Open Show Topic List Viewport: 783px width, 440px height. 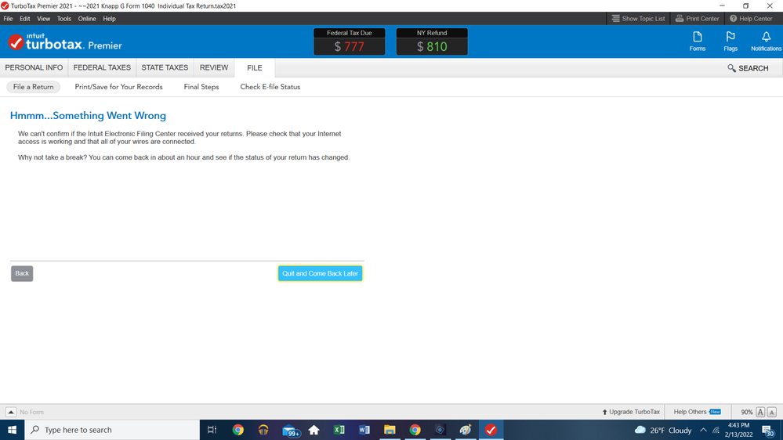pos(638,19)
